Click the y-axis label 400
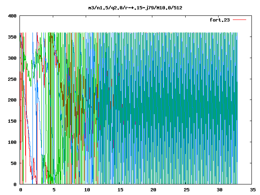 12,16
